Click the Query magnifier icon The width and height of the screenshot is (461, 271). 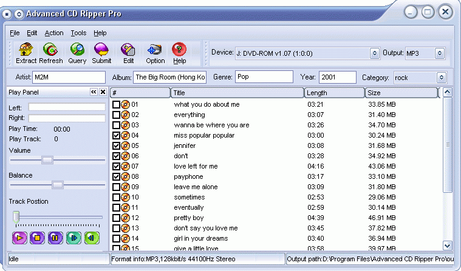(77, 49)
